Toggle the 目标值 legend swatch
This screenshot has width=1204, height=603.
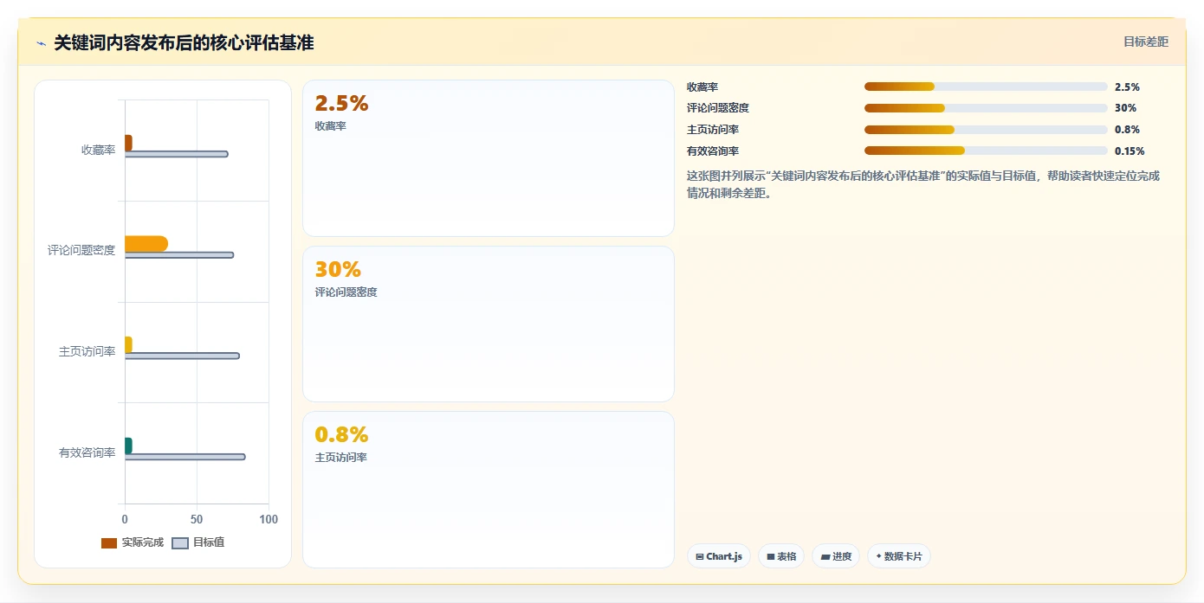[180, 543]
